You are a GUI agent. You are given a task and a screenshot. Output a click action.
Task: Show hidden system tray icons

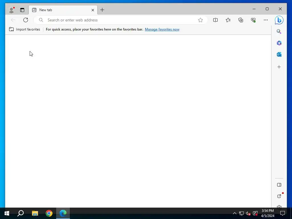(x=235, y=213)
